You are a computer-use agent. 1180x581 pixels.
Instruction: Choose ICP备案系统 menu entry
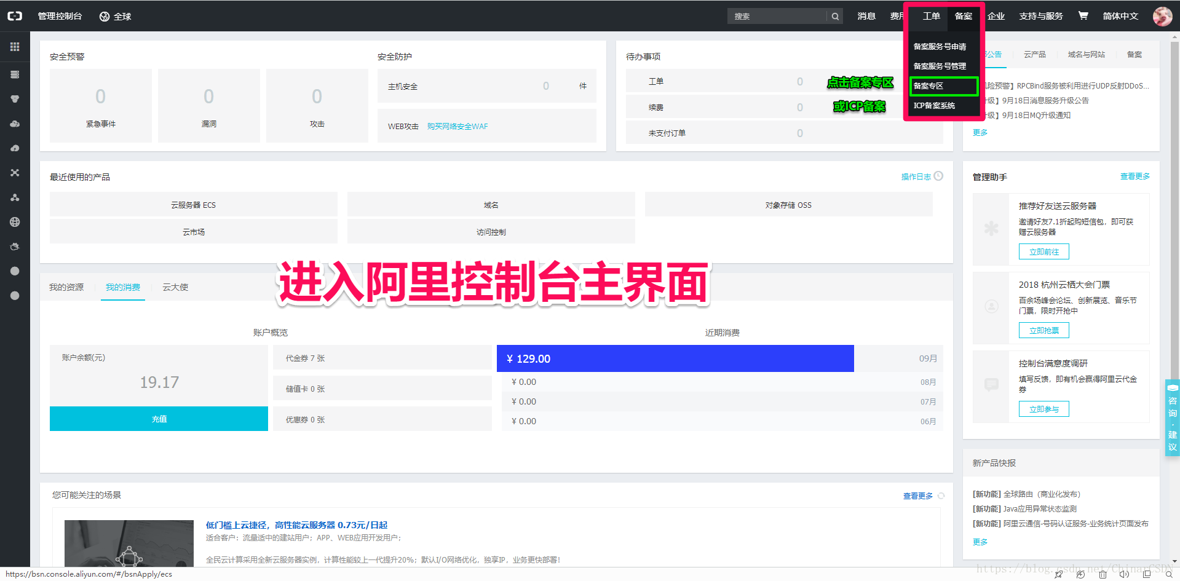[934, 106]
